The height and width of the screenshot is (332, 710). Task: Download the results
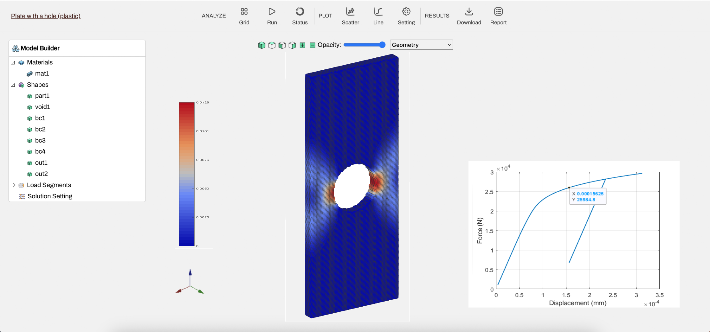pyautogui.click(x=469, y=16)
